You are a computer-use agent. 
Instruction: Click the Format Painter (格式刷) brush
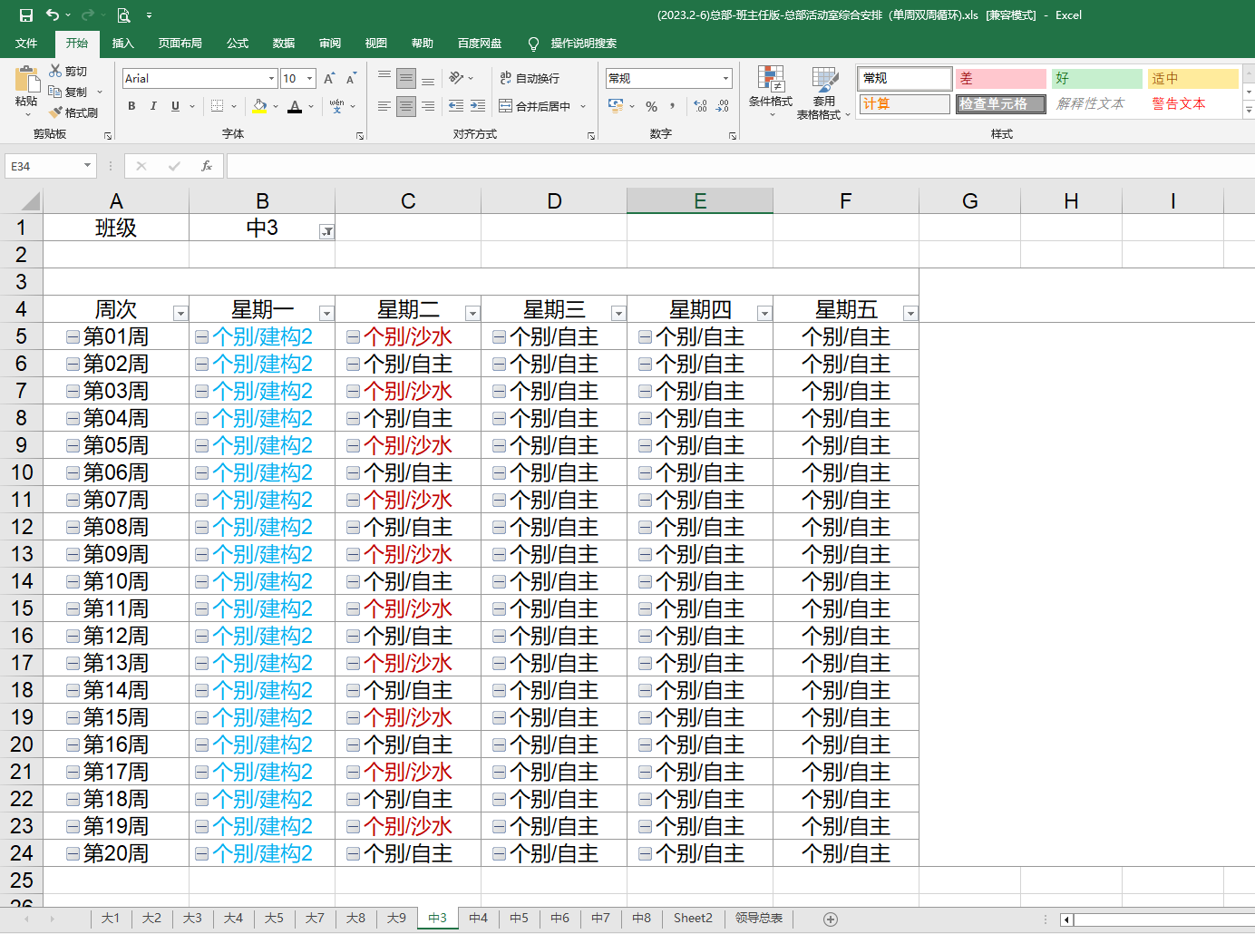point(55,112)
